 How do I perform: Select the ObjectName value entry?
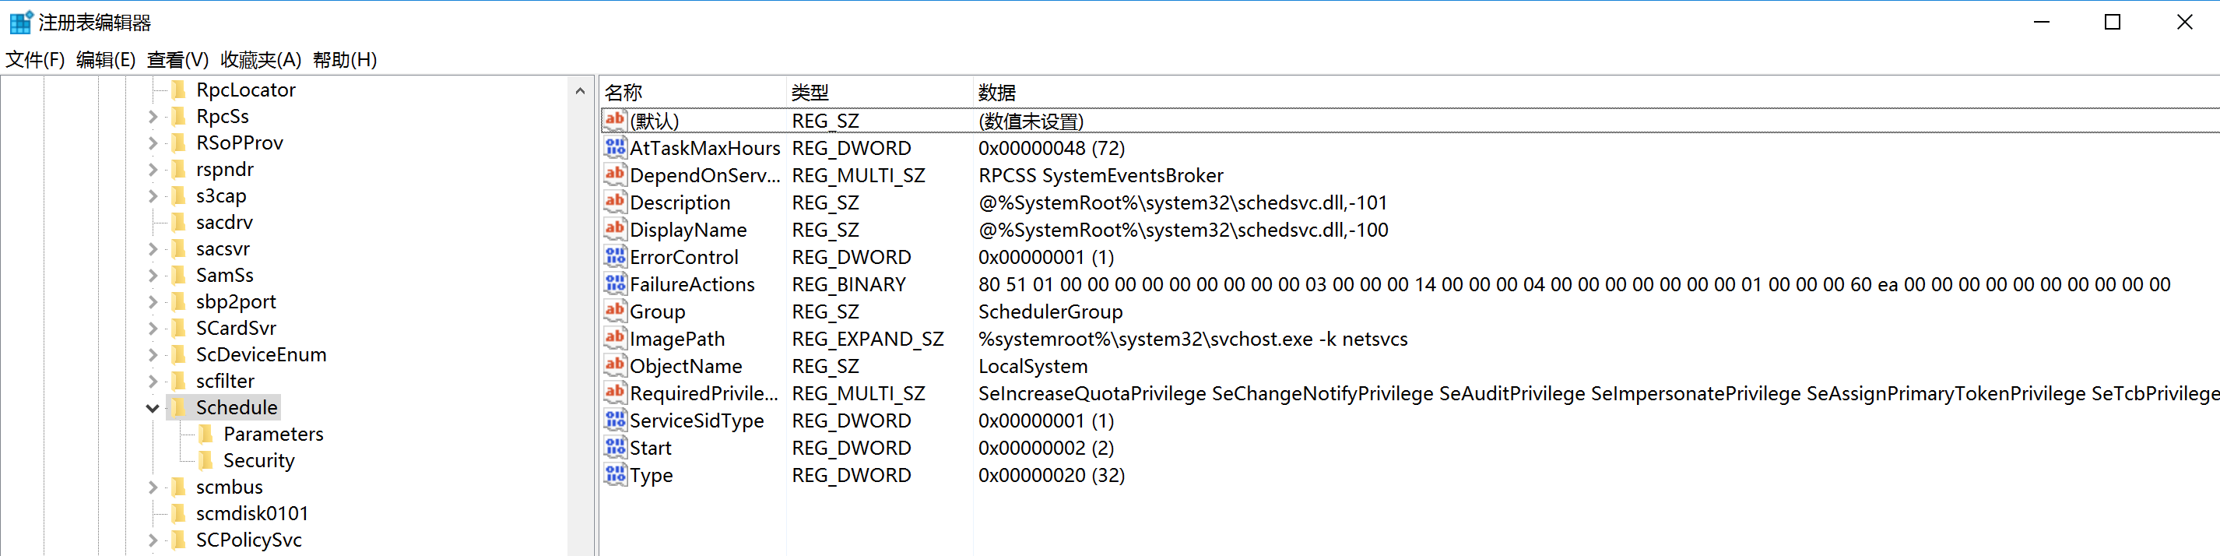coord(685,366)
